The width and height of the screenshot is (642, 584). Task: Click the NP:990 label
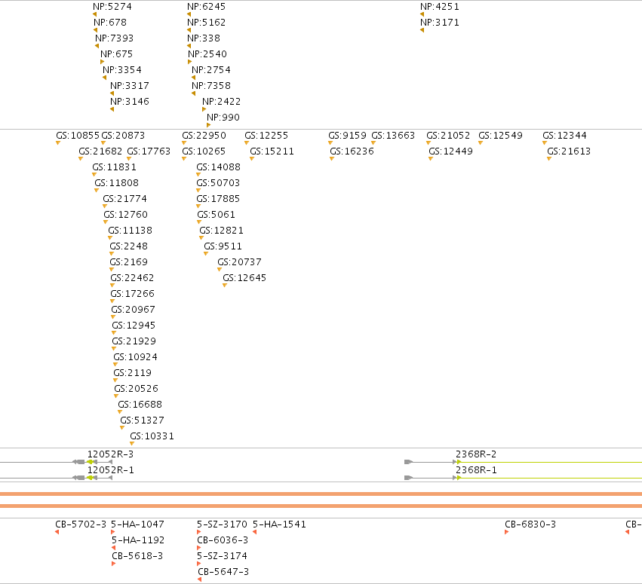(223, 118)
